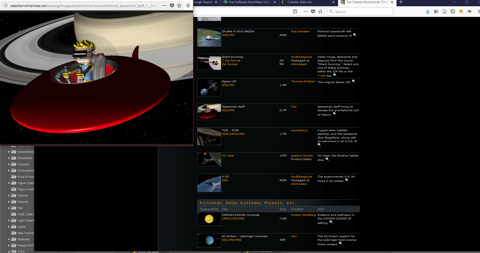Image resolution: width=480 pixels, height=253 pixels.
Task: Open the Downloads panel
Action: [x=428, y=11]
